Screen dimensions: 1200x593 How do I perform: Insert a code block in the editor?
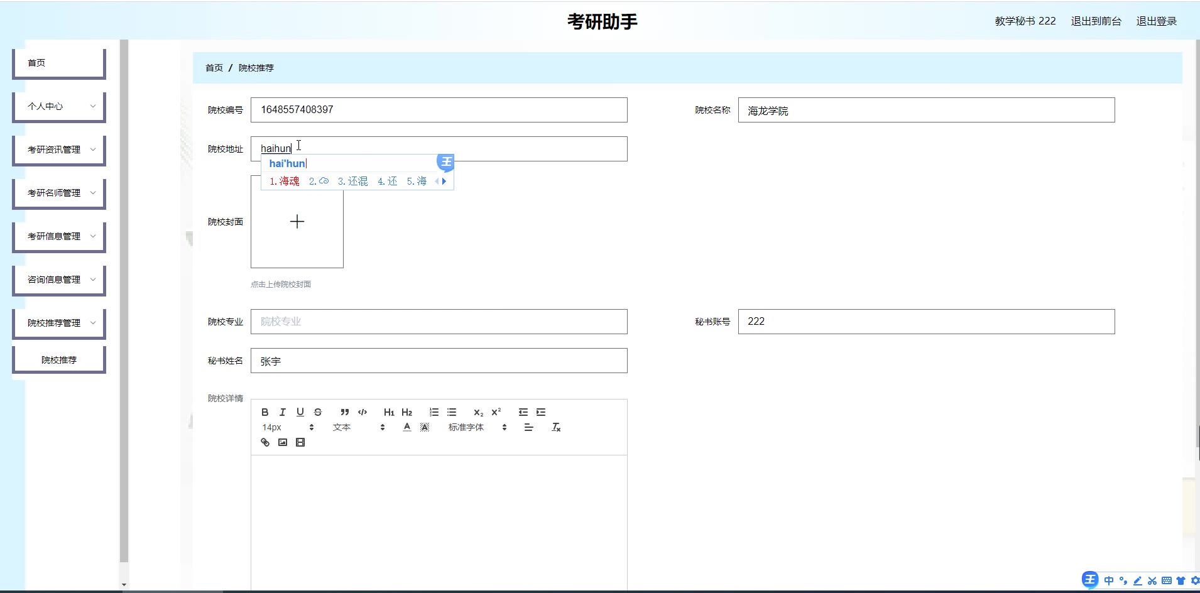363,412
